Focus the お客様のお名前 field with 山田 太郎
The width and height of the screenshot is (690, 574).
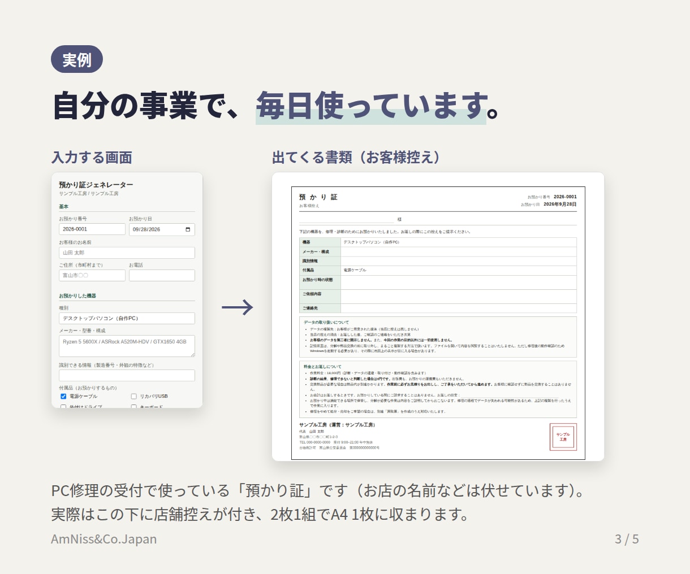tap(127, 253)
